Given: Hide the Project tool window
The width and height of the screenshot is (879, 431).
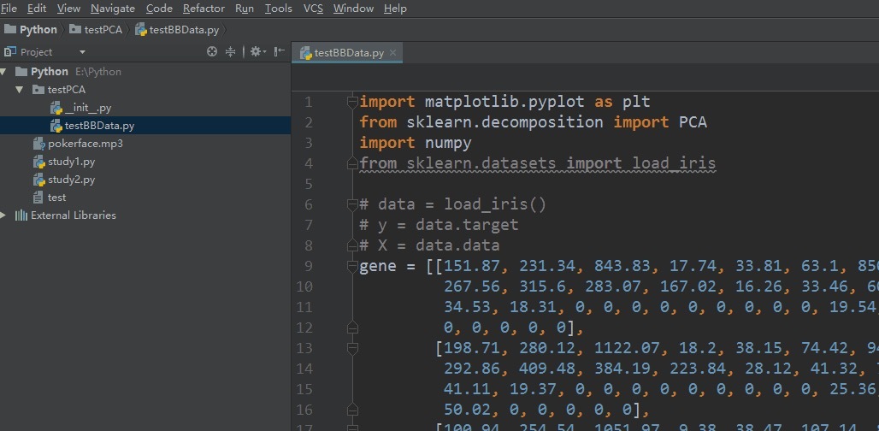Looking at the screenshot, I should pyautogui.click(x=279, y=52).
